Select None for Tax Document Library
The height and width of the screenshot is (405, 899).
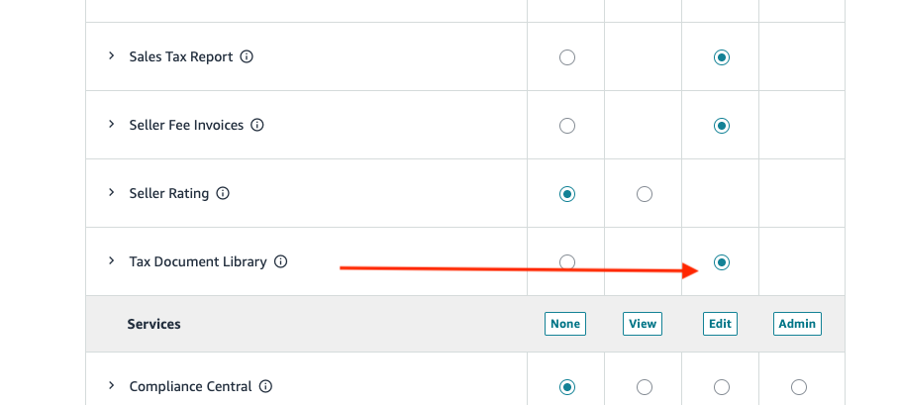(x=567, y=262)
